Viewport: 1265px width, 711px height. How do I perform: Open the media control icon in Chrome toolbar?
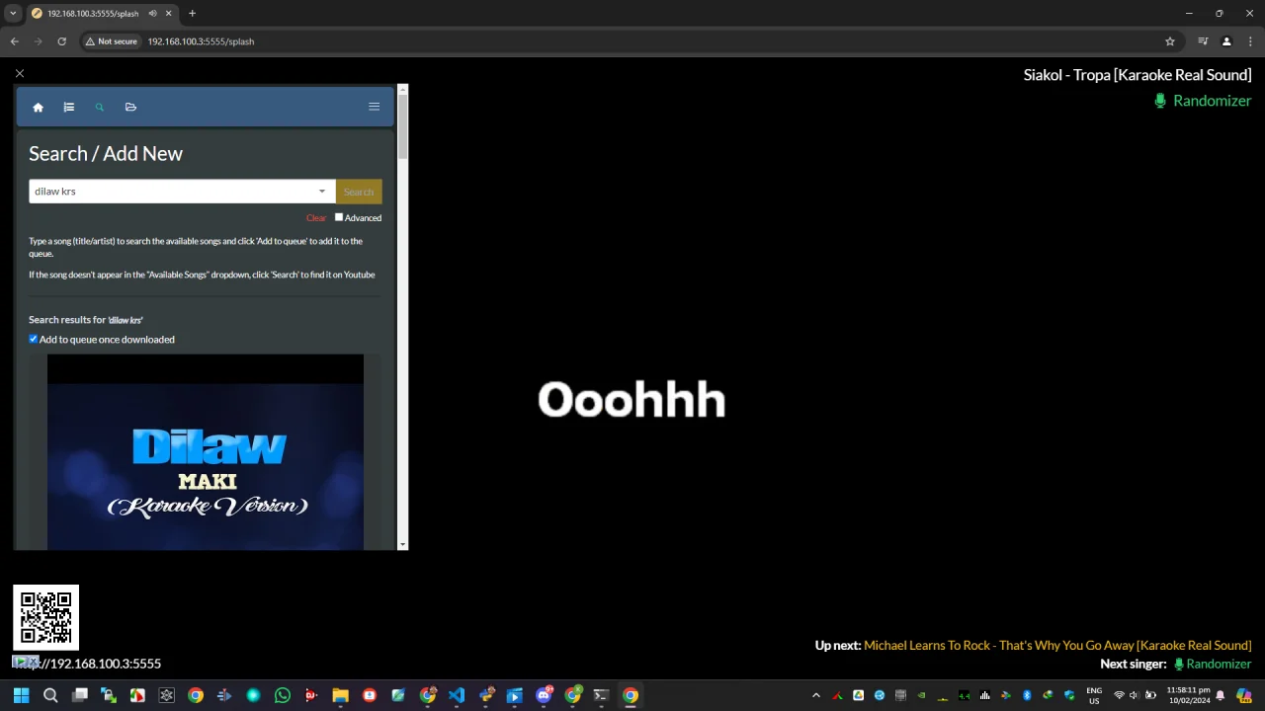[1203, 41]
